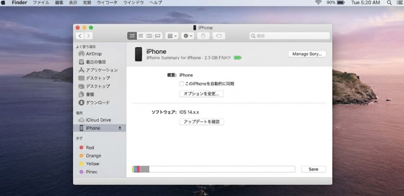Open AirDrop in the sidebar
404x196 pixels.
(x=99, y=54)
